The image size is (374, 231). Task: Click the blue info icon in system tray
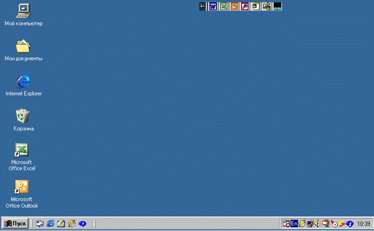350,224
